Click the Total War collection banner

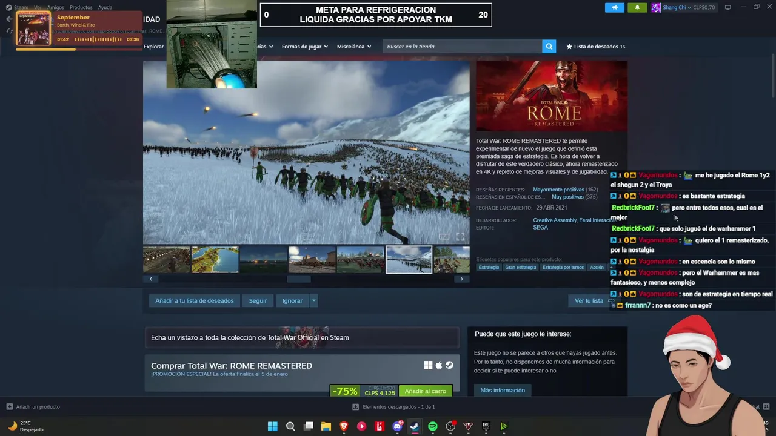(302, 337)
